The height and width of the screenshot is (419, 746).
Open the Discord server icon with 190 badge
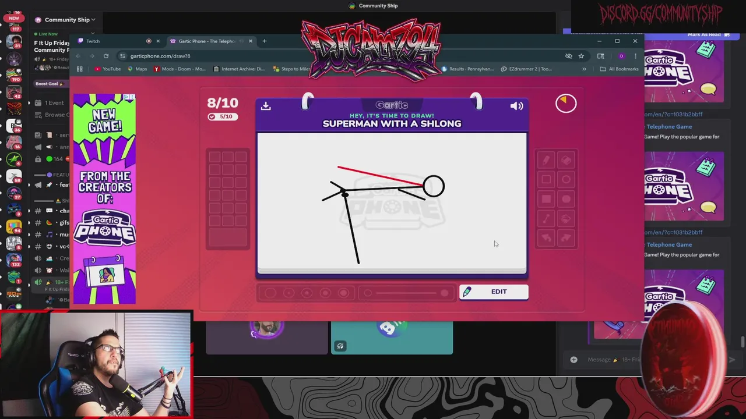14,75
